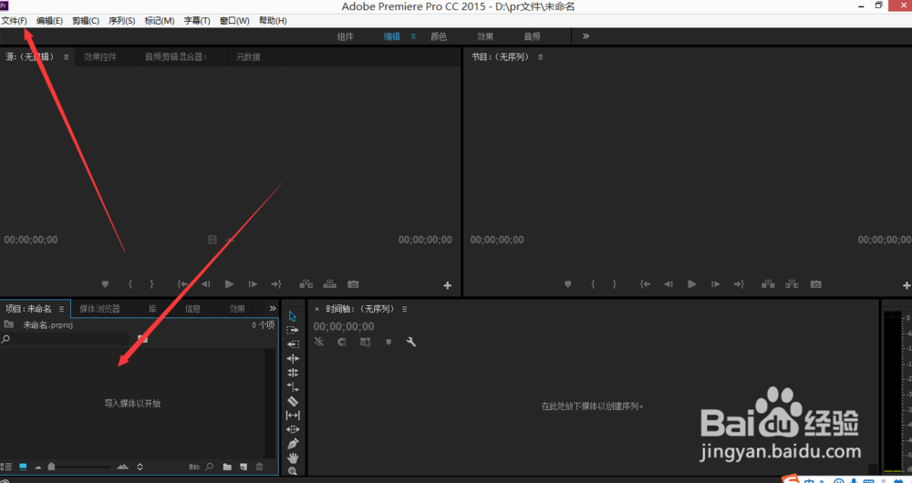Select the Rate Stretch tool
This screenshot has width=912, height=483.
pyautogui.click(x=293, y=387)
